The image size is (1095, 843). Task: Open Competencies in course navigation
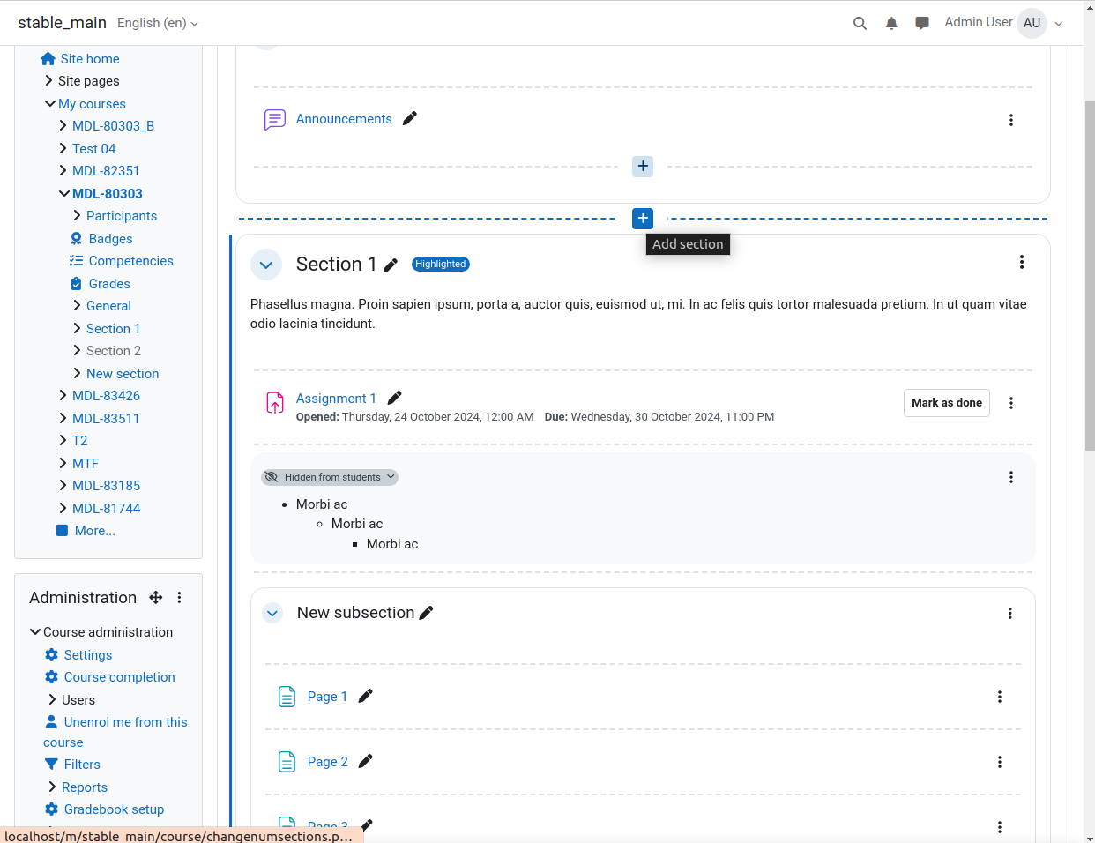pos(131,261)
